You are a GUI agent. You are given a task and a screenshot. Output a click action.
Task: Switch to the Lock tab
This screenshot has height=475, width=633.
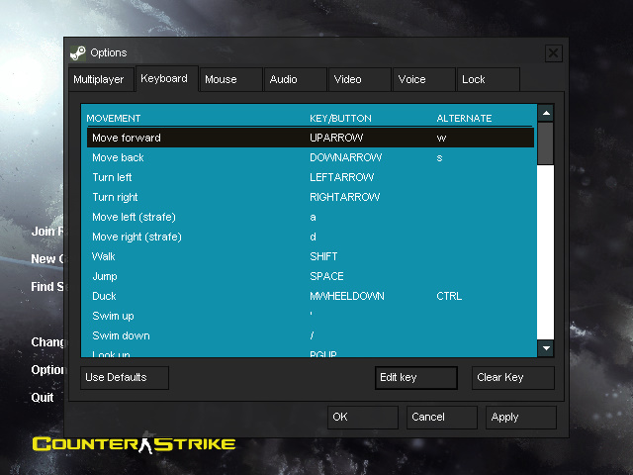pos(487,79)
